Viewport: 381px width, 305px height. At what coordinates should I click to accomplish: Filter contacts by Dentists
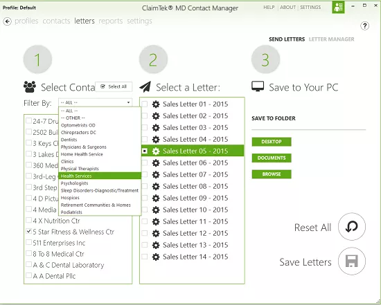100,140
